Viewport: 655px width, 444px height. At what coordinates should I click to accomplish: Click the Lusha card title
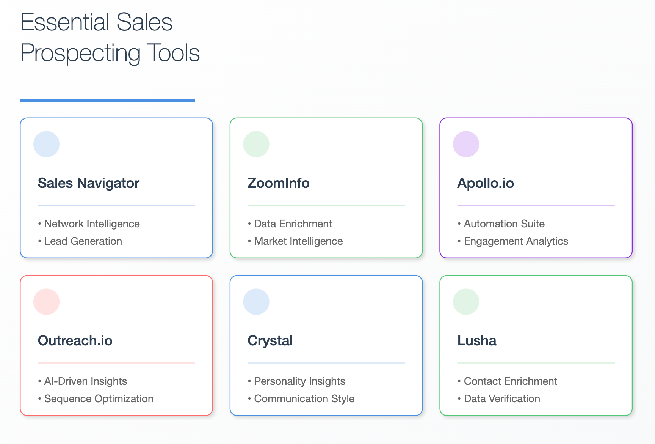pos(477,341)
